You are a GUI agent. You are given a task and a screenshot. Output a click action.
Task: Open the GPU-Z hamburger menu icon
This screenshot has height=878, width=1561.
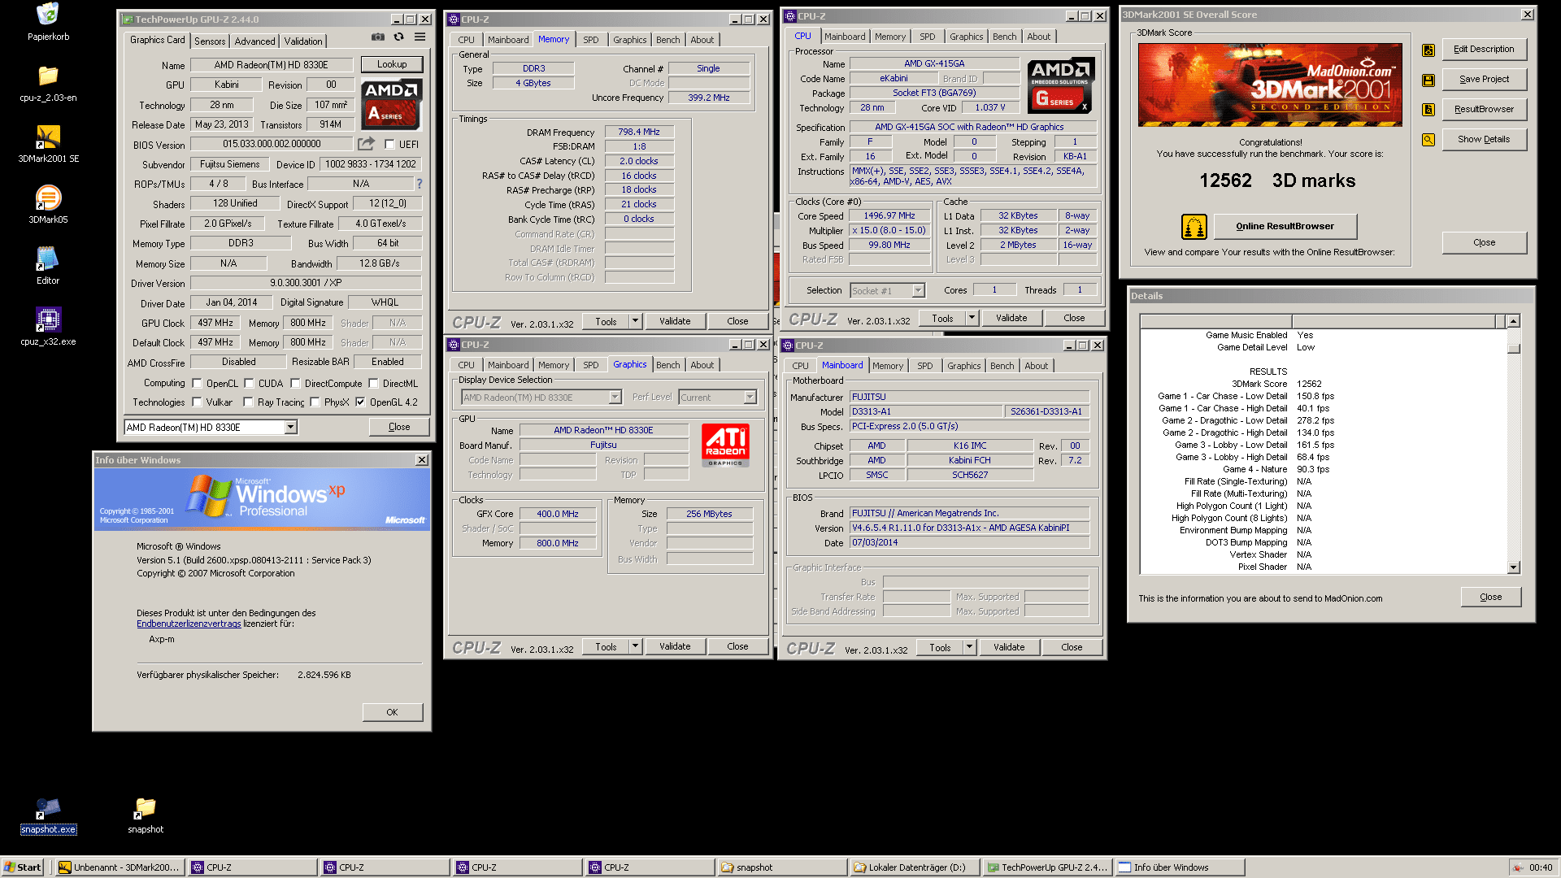(x=420, y=37)
